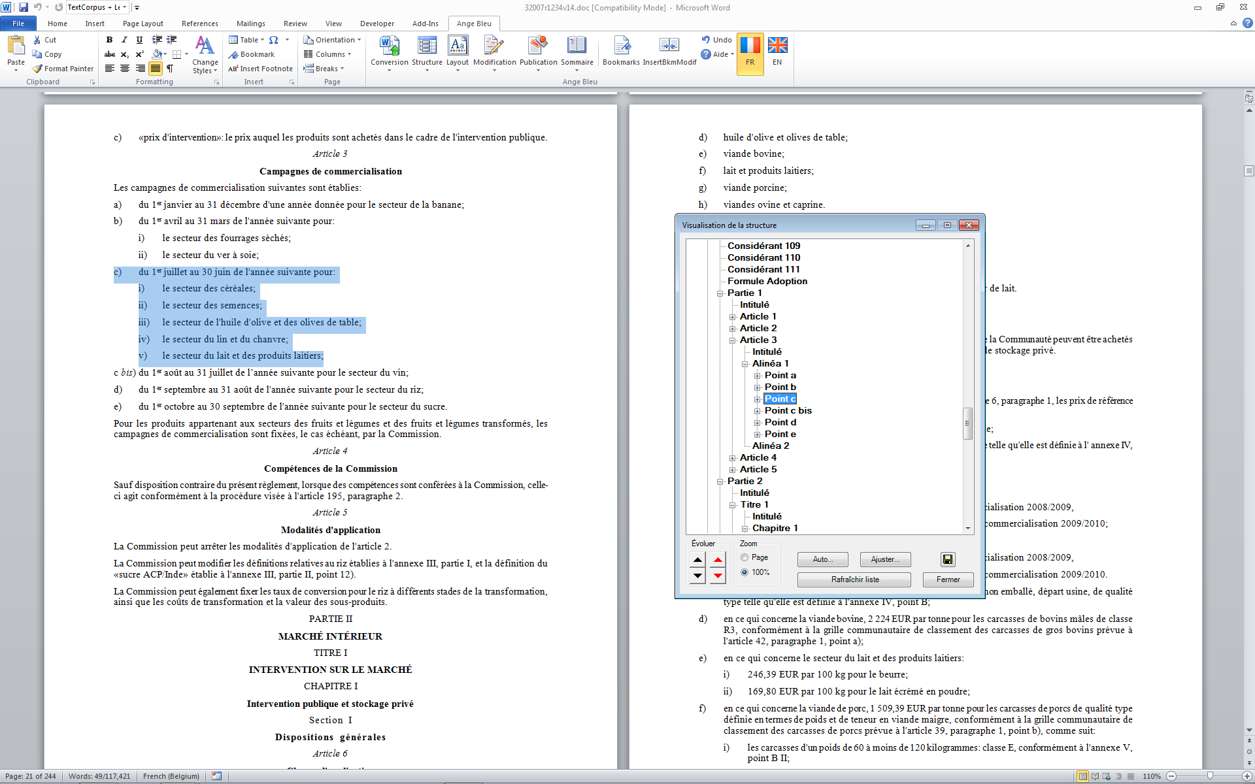
Task: Click the Bookmarks button in Ange Bleu
Action: (621, 51)
